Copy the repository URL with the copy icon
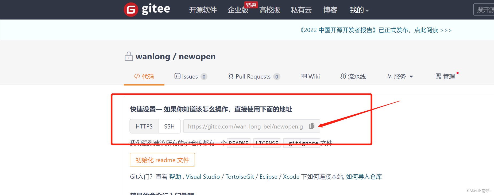The height and width of the screenshot is (195, 494). (x=312, y=126)
